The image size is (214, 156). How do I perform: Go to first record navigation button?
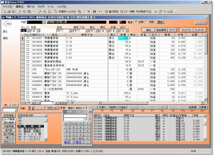[33, 103]
